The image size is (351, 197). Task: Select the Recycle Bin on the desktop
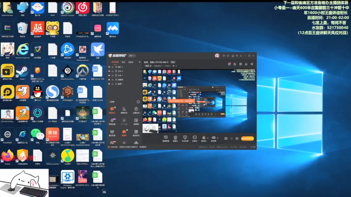pyautogui.click(x=22, y=29)
